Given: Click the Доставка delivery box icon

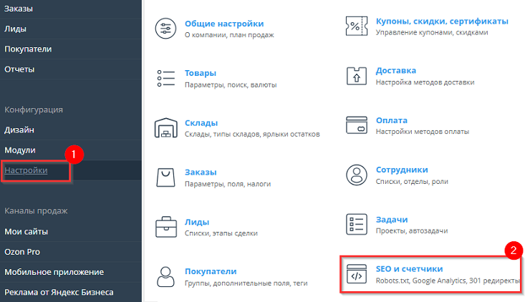Looking at the screenshot, I should click(357, 76).
